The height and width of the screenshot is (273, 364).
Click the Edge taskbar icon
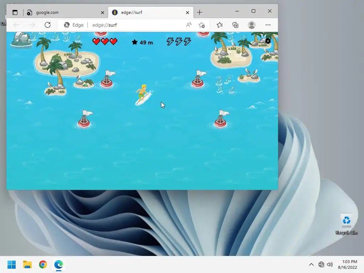click(x=59, y=264)
